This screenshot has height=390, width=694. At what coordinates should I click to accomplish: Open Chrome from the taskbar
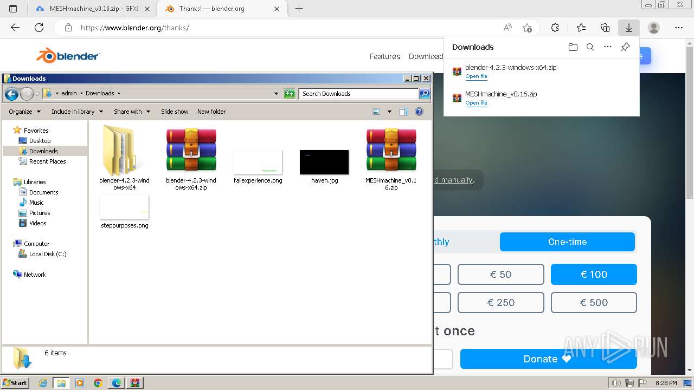pyautogui.click(x=98, y=383)
